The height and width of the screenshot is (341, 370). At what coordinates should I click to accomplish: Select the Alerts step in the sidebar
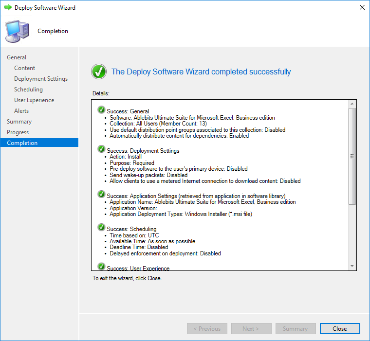pyautogui.click(x=21, y=111)
